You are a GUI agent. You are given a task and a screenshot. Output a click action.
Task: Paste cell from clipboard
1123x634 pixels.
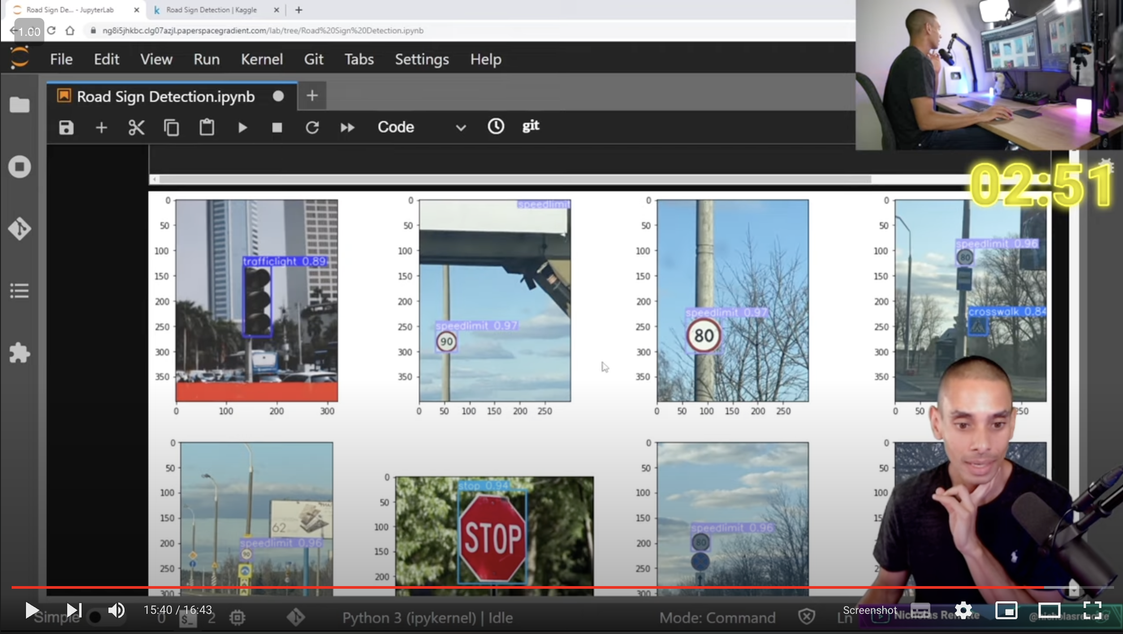[207, 128]
